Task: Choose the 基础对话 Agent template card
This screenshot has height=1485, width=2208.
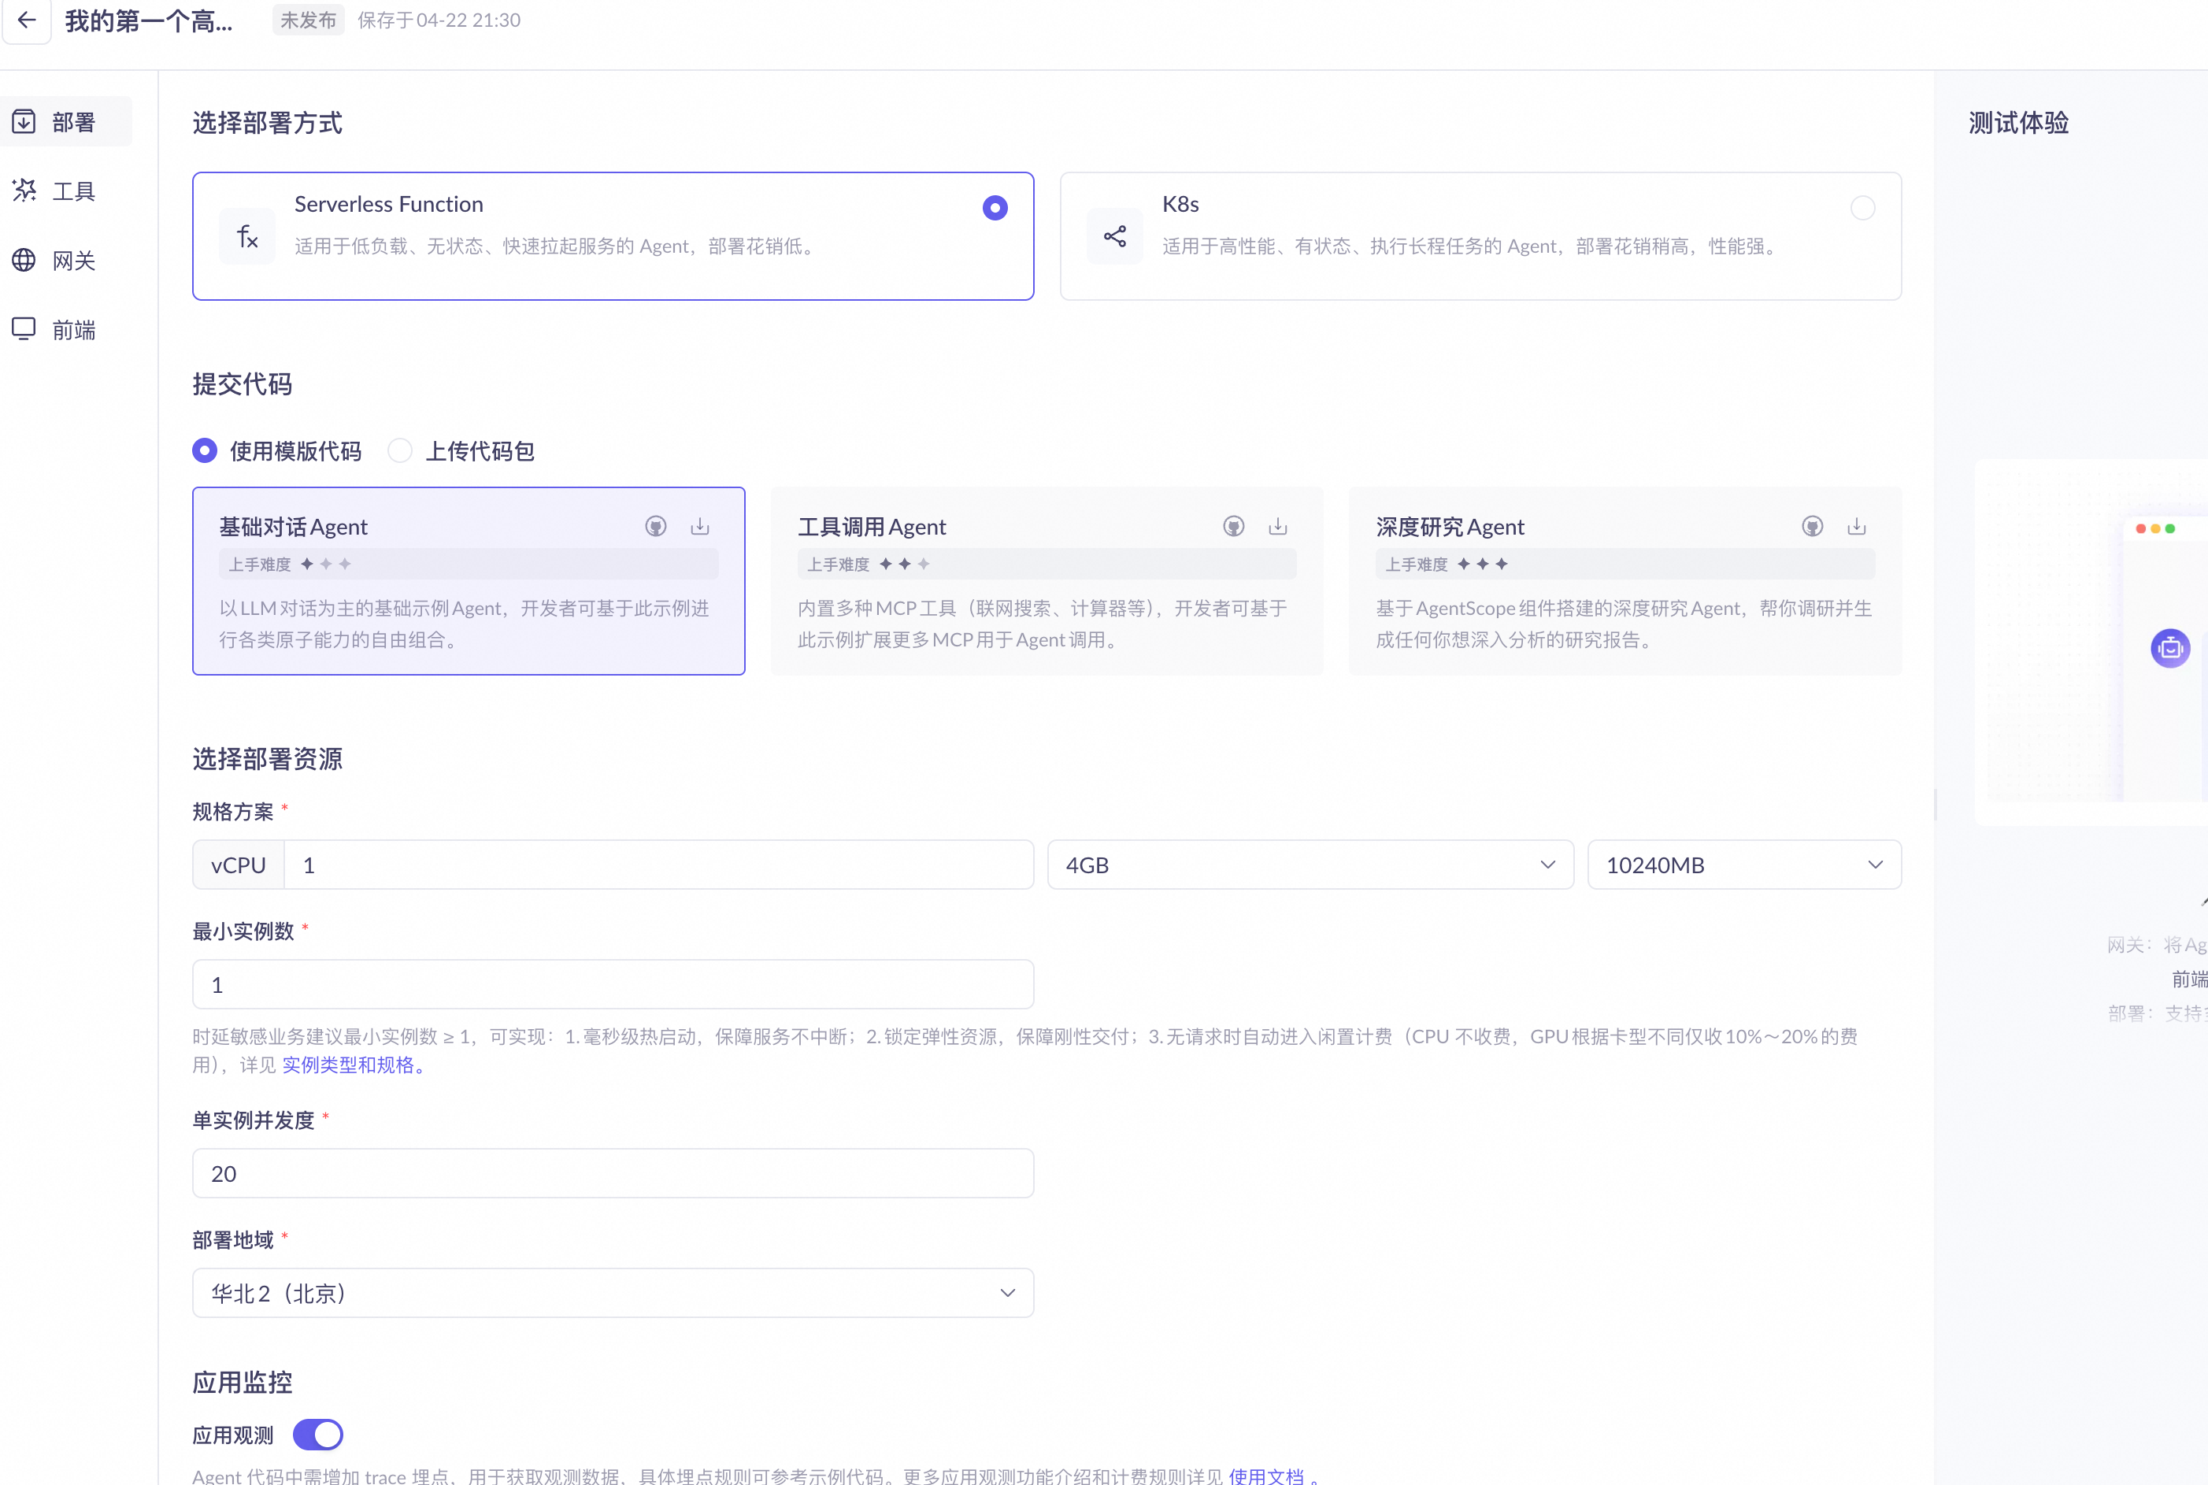Action: coord(469,580)
